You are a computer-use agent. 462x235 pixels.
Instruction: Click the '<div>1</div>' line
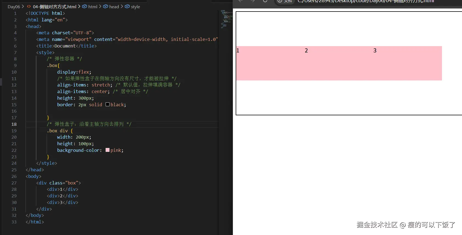tap(63, 189)
